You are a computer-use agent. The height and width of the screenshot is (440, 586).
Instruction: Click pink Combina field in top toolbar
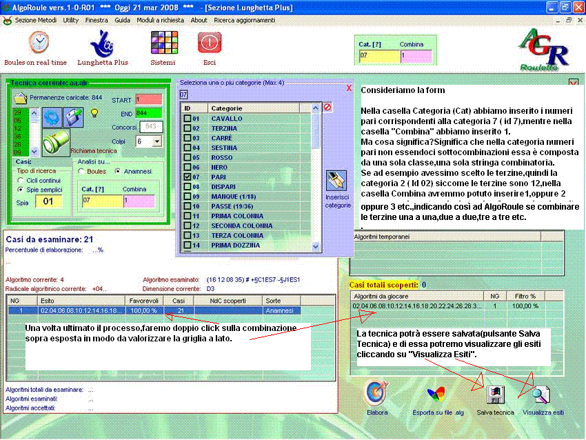(x=416, y=56)
